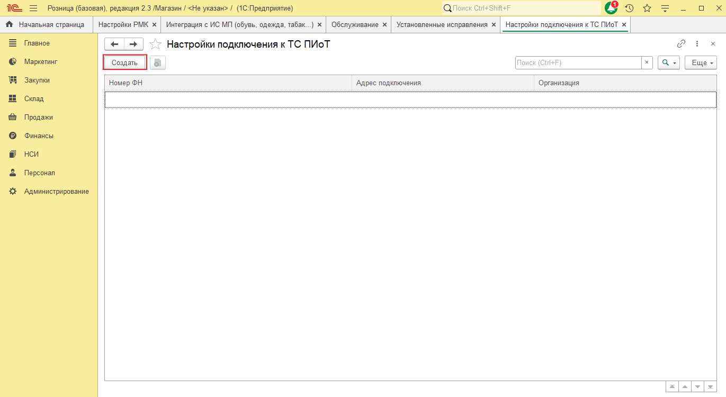Open the Еще dropdown menu

pyautogui.click(x=701, y=62)
